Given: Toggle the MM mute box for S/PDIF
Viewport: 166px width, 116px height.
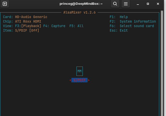Looking at the screenshot, I should coord(79,71).
